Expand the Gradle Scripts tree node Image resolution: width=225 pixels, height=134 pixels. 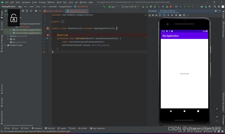click(x=5, y=45)
